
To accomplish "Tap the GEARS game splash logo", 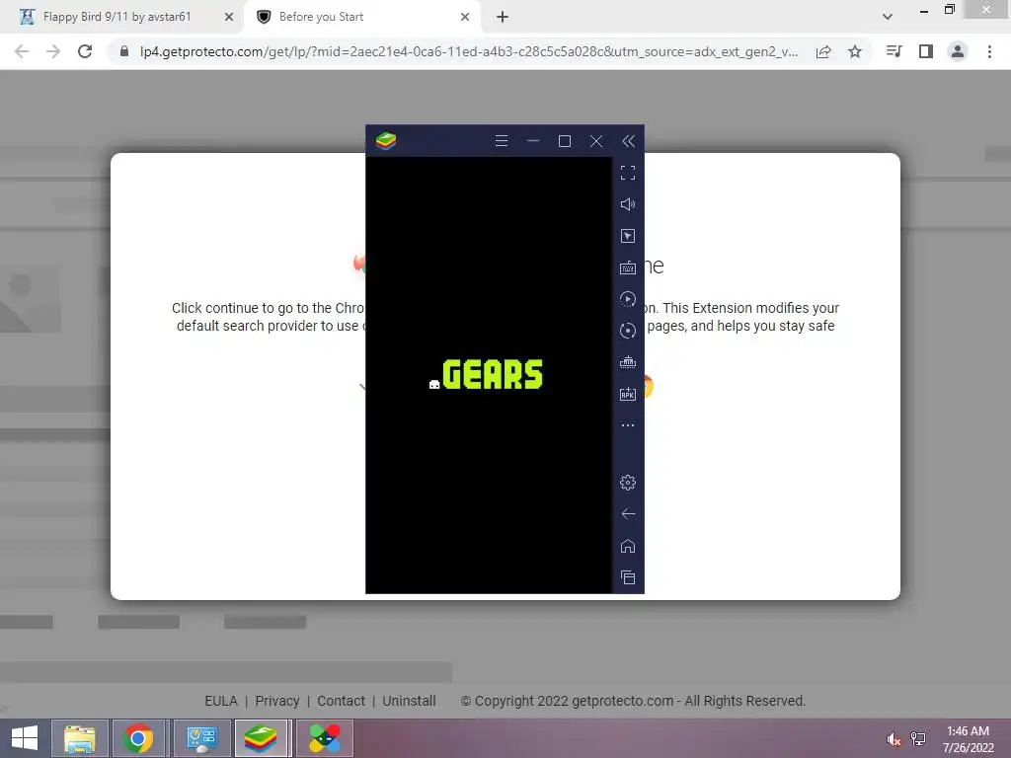I will [x=486, y=374].
